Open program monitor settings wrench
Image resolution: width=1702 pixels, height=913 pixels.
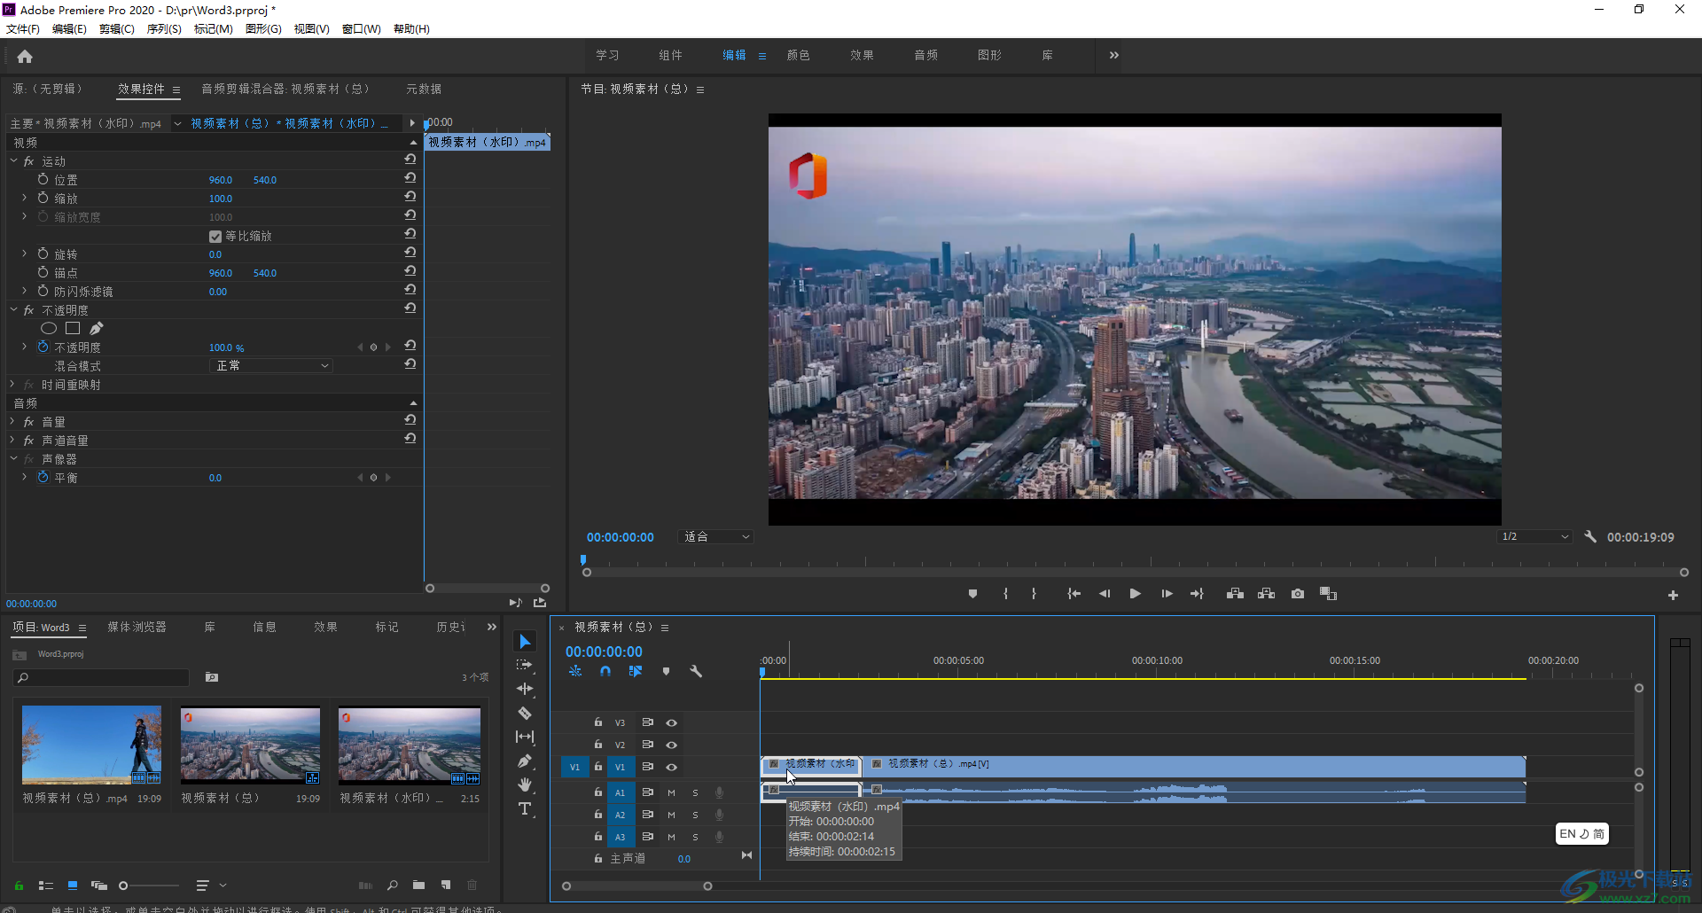tap(1590, 537)
